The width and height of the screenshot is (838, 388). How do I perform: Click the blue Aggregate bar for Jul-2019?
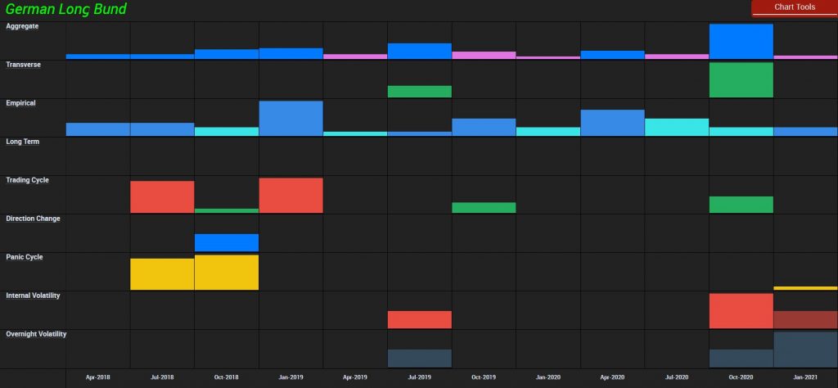(x=420, y=52)
